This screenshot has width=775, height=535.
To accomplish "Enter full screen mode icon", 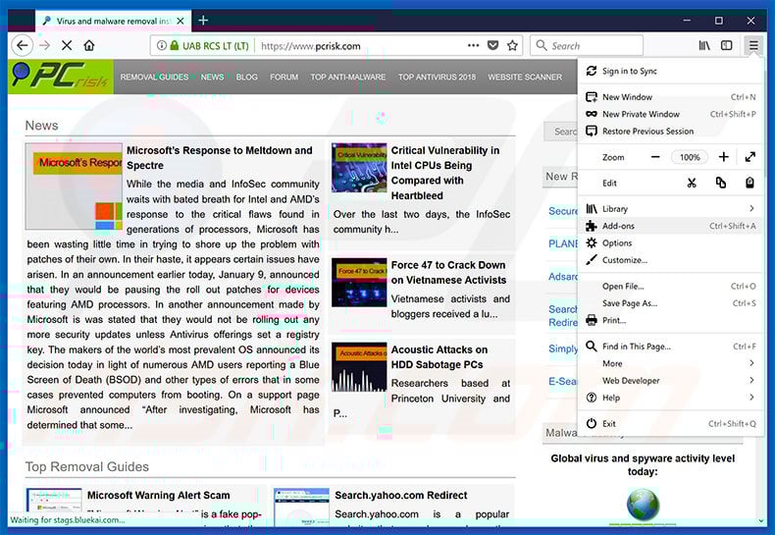I will pos(750,157).
